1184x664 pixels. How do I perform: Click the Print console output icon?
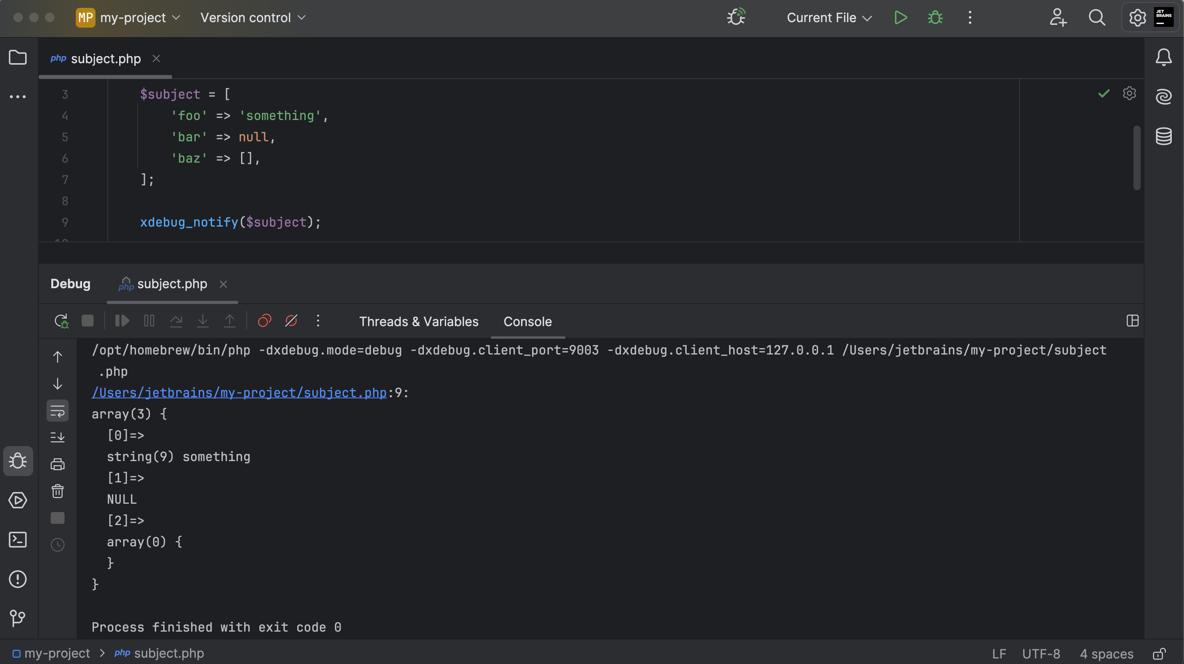click(x=58, y=464)
